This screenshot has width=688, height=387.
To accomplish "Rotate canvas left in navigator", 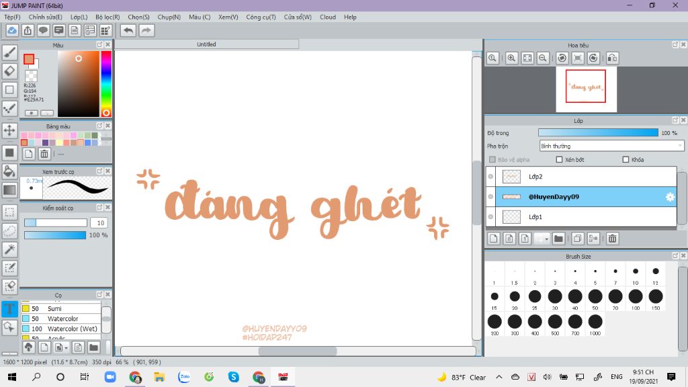I will point(562,58).
